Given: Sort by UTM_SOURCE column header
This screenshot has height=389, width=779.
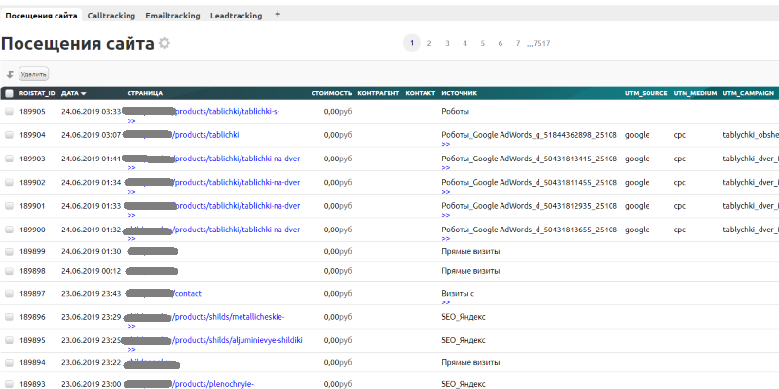Looking at the screenshot, I should pyautogui.click(x=646, y=93).
